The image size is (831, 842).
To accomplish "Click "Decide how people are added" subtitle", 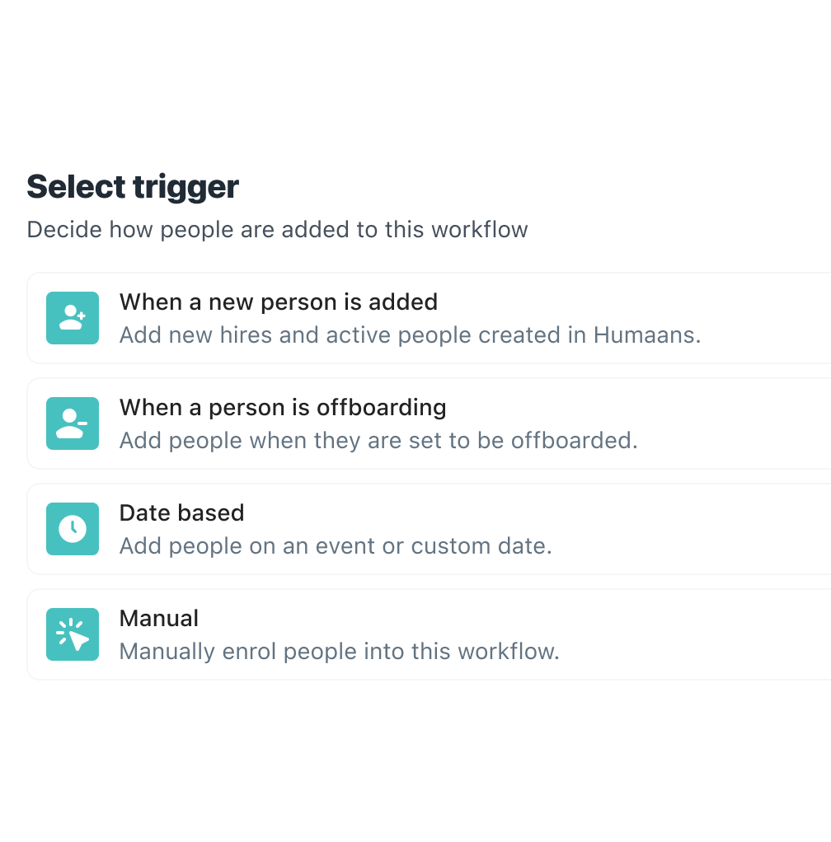I will (x=278, y=230).
